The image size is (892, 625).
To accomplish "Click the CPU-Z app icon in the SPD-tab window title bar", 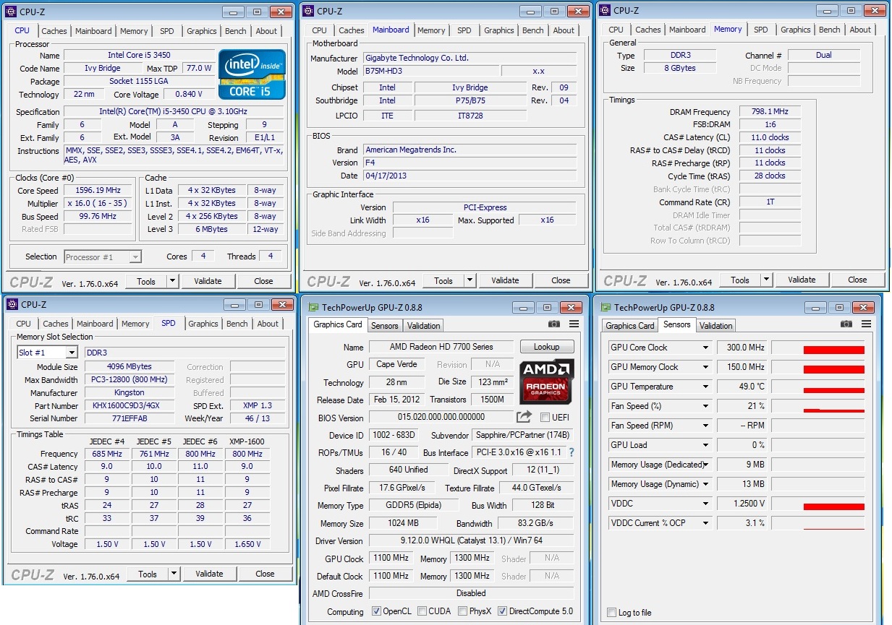I will pos(12,305).
